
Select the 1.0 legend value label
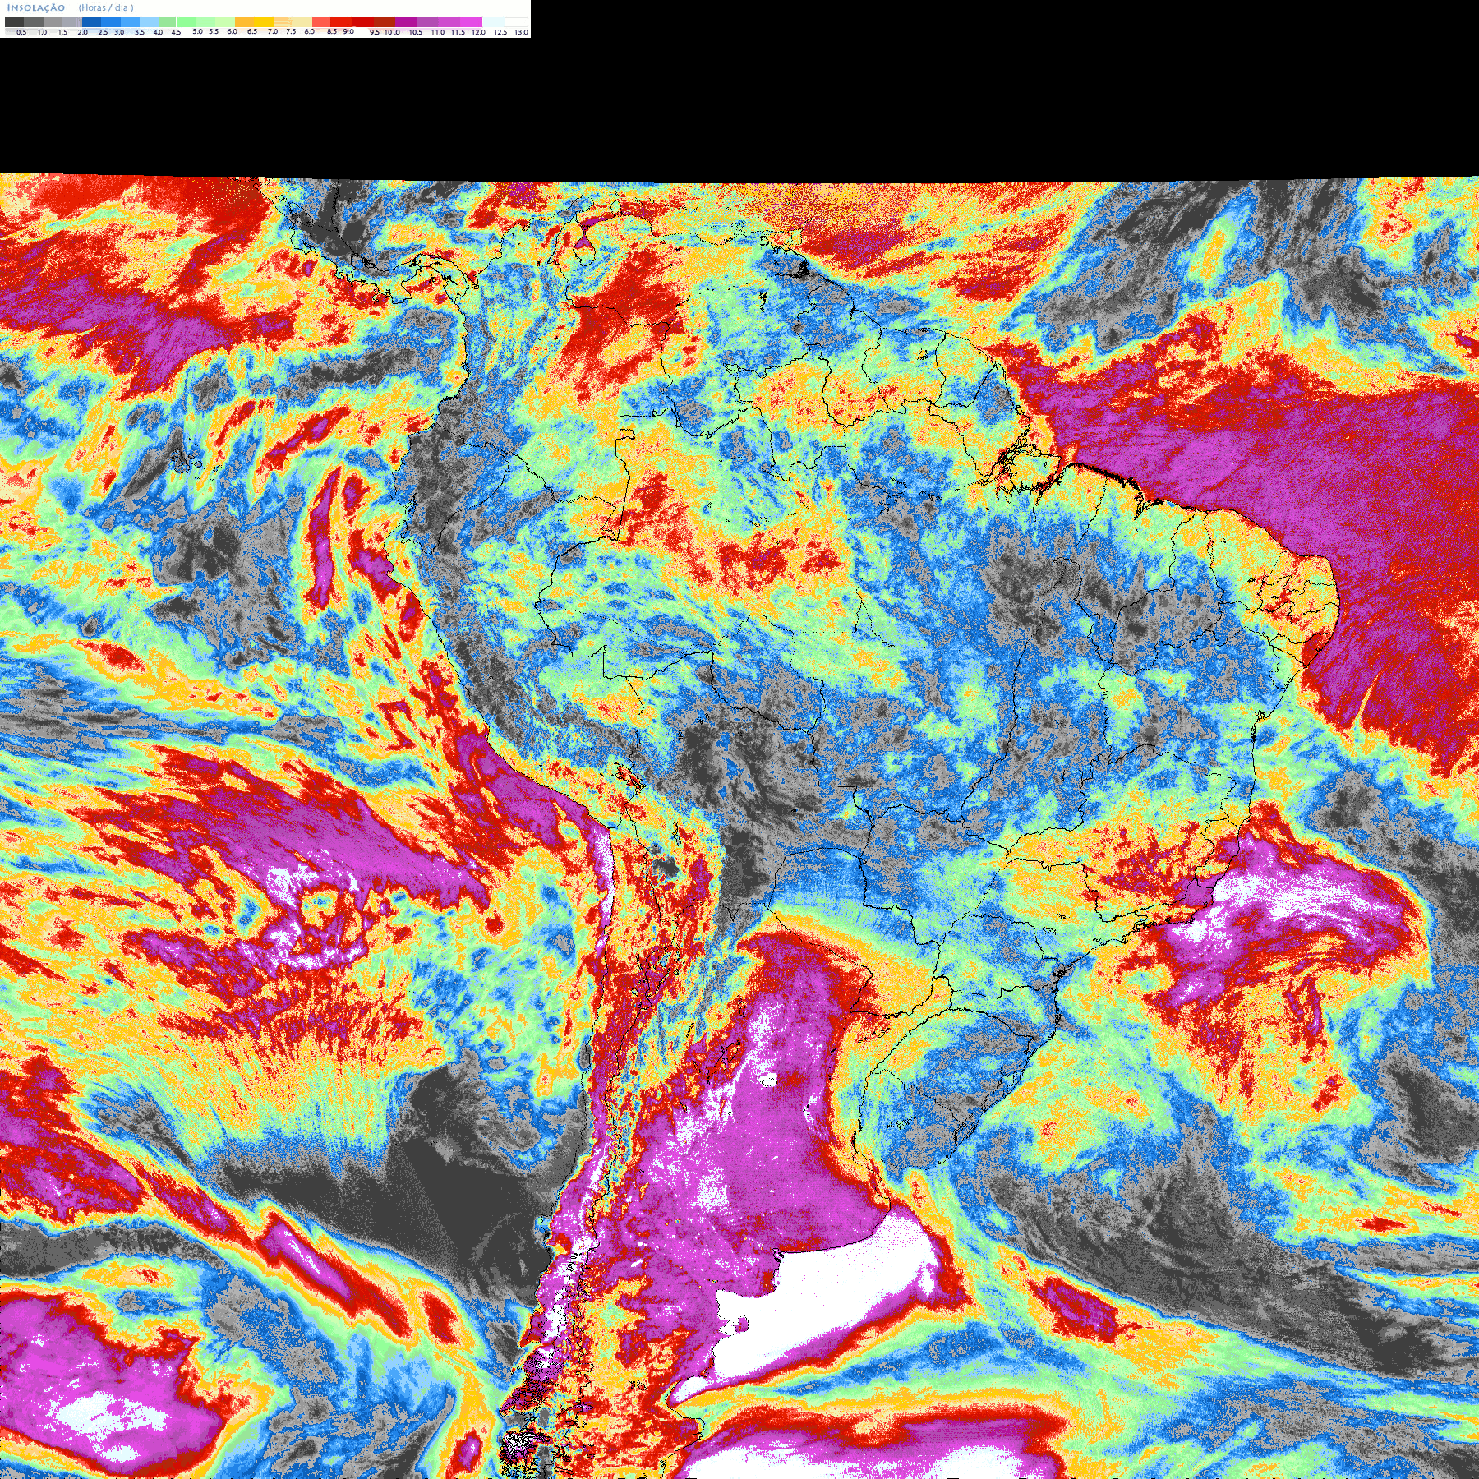tap(42, 32)
